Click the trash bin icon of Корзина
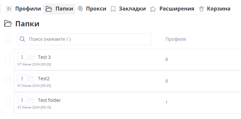The width and height of the screenshot is (241, 119). click(x=201, y=9)
